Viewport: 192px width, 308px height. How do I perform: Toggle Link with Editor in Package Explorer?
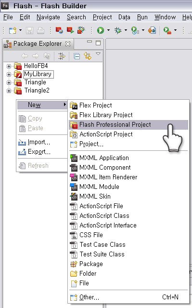[88, 56]
